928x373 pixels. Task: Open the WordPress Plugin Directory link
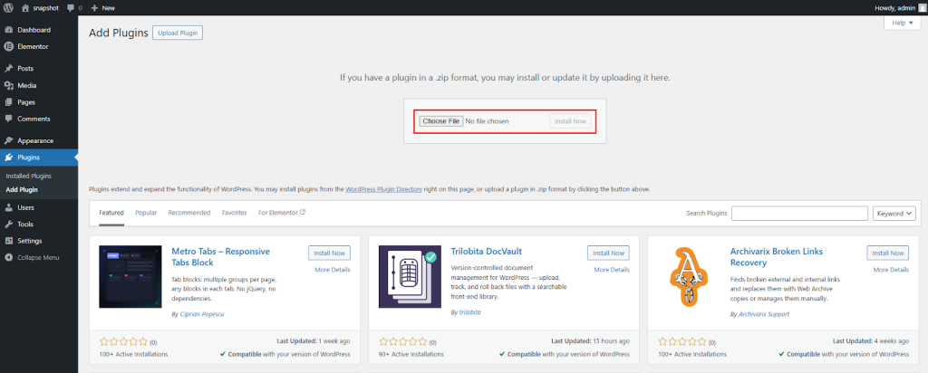[383, 190]
